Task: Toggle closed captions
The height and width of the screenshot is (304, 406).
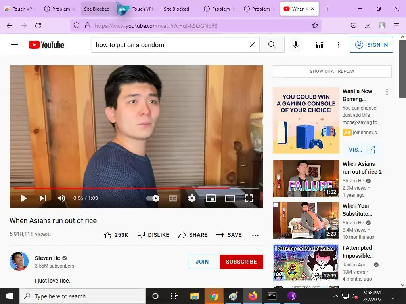Action: (173, 198)
